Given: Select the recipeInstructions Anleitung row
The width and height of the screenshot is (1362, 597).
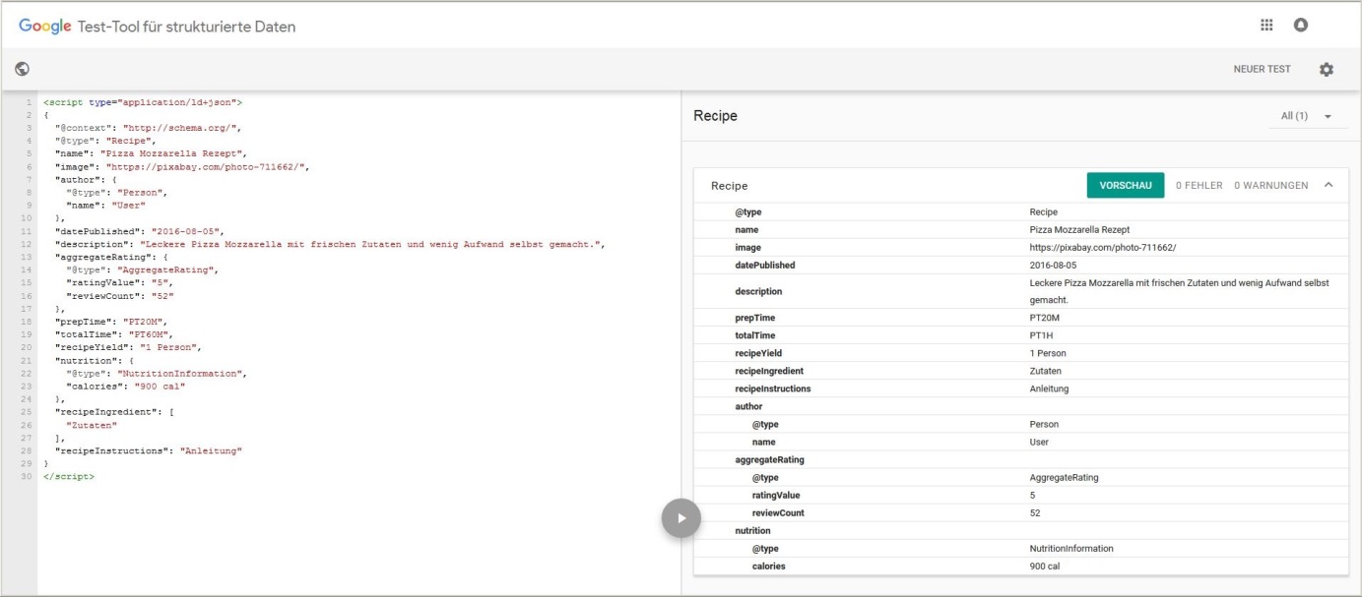Looking at the screenshot, I should [x=1021, y=388].
